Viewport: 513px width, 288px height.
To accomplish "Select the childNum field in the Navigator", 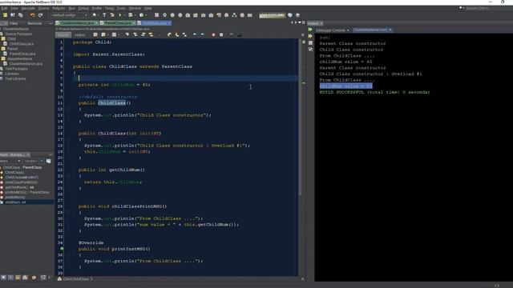I will (15, 202).
